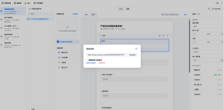The height and width of the screenshot is (110, 224).
Task: Select the 栅格布局 grid layout control
Action: pyautogui.click(x=63, y=52)
